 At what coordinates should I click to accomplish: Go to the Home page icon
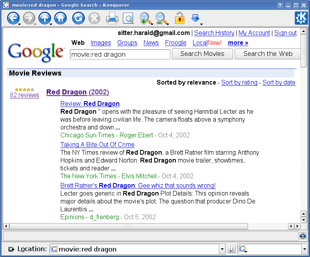[60, 18]
